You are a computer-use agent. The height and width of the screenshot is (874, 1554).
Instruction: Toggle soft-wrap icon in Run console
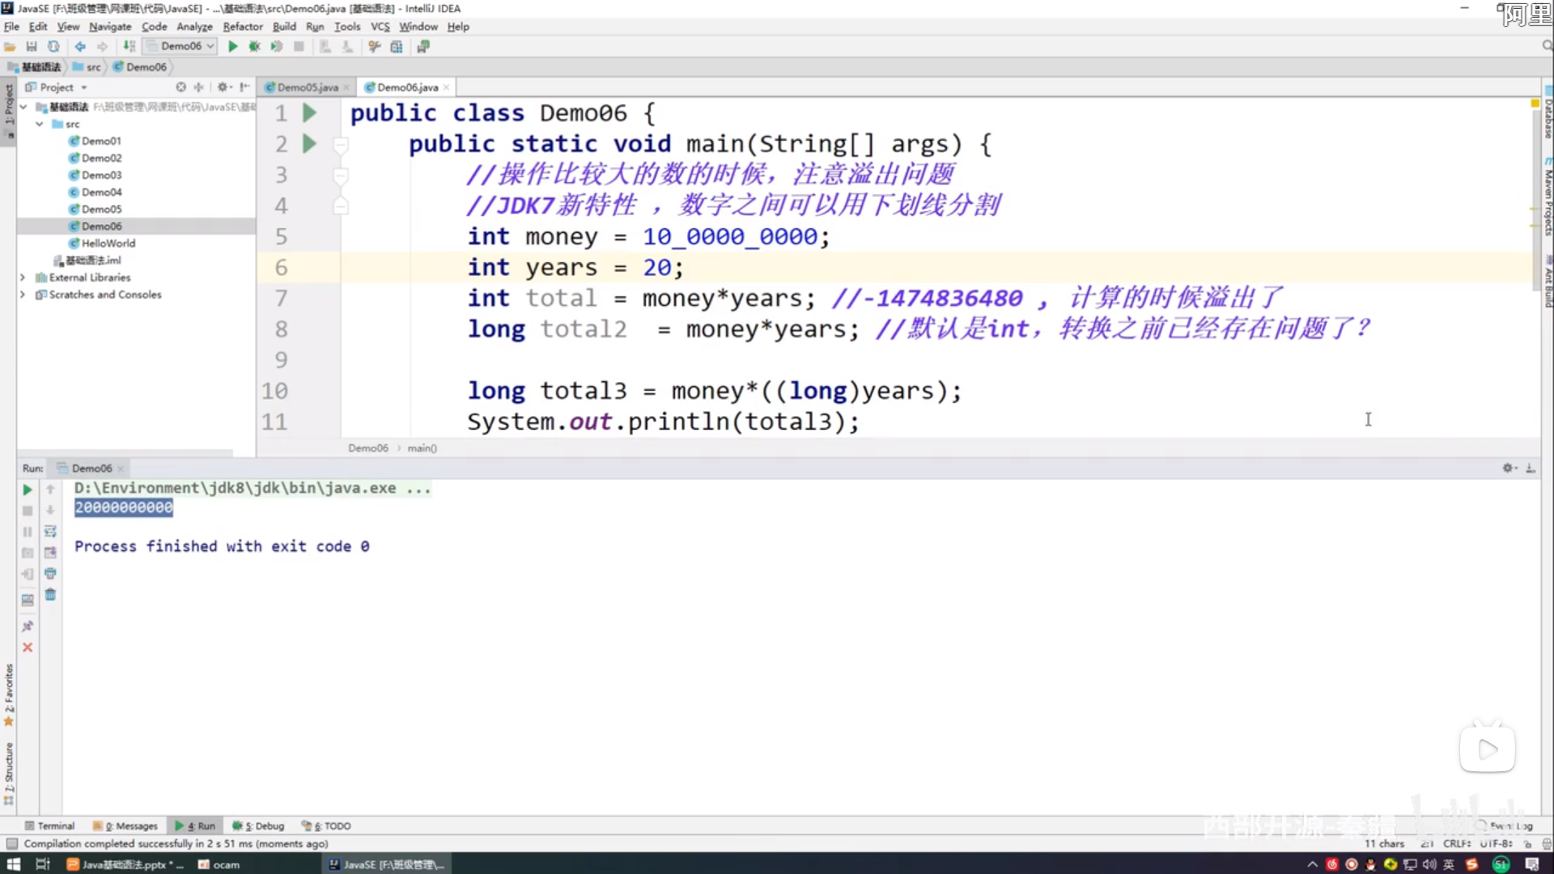50,532
